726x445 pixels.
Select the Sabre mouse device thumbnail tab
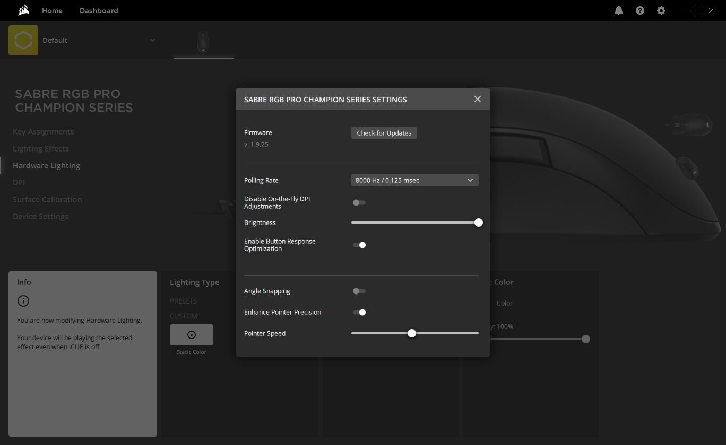coord(203,42)
